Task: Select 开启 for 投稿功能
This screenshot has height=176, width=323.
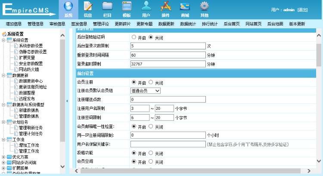Action: pyautogui.click(x=134, y=153)
